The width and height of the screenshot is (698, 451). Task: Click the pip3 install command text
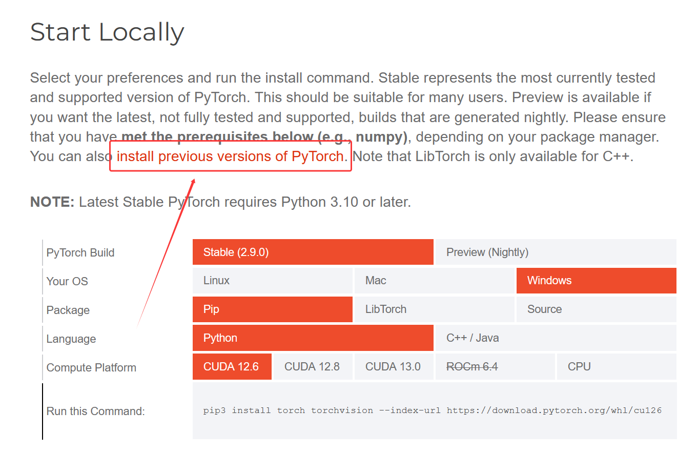(x=433, y=410)
